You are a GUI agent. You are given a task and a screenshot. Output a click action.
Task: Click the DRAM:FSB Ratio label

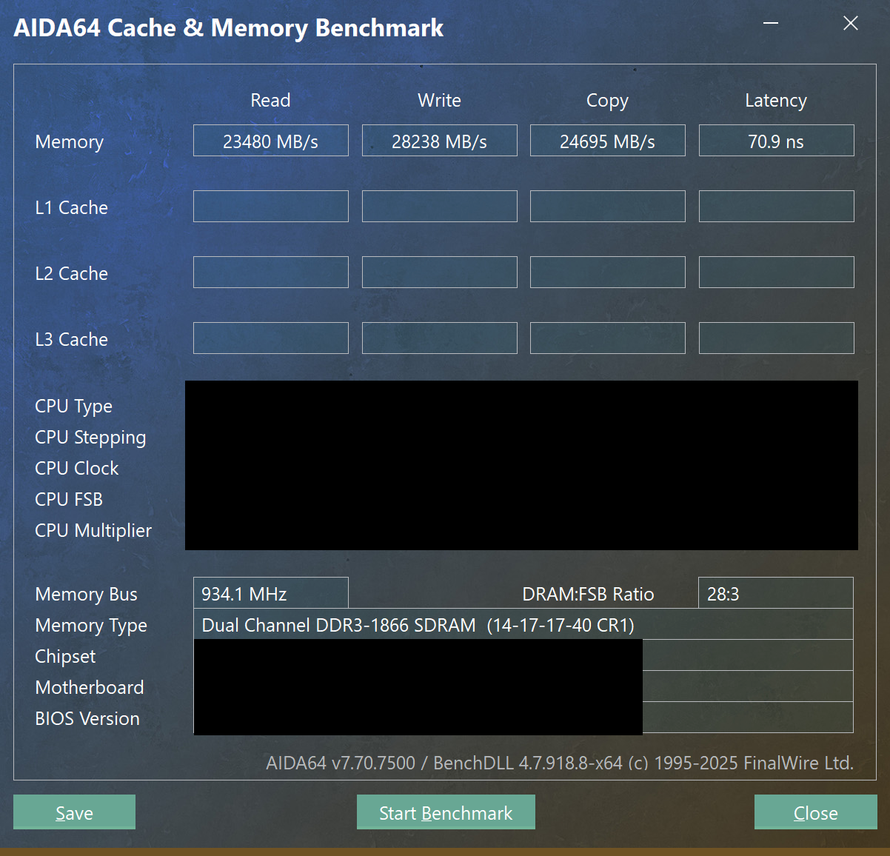point(588,594)
